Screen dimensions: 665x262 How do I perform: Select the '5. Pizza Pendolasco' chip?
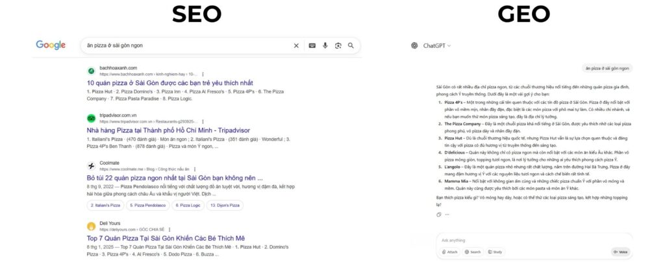pos(149,205)
